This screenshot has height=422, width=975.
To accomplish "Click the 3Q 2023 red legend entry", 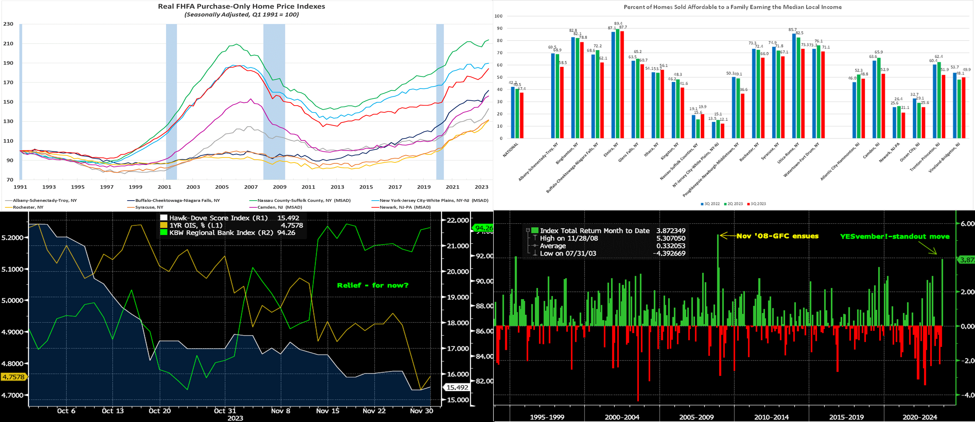I will pos(756,204).
